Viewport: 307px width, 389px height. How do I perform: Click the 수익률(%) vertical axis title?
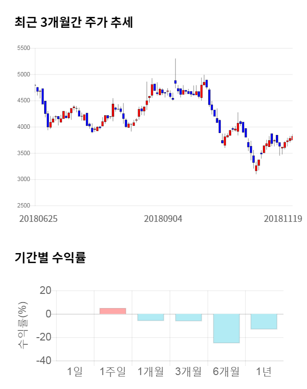pyautogui.click(x=23, y=326)
